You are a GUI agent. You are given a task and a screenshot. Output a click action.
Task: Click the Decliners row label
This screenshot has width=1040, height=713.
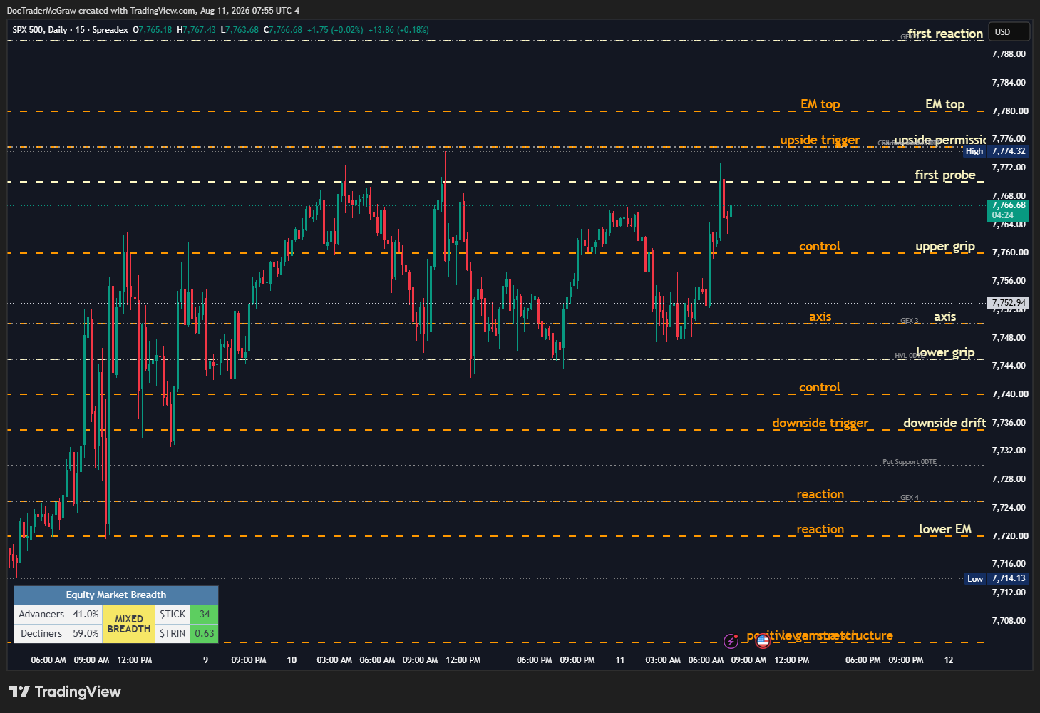coord(41,633)
